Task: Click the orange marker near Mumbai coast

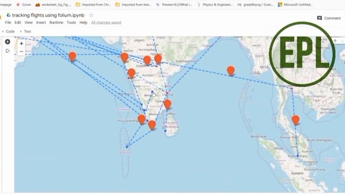Action: [125, 58]
